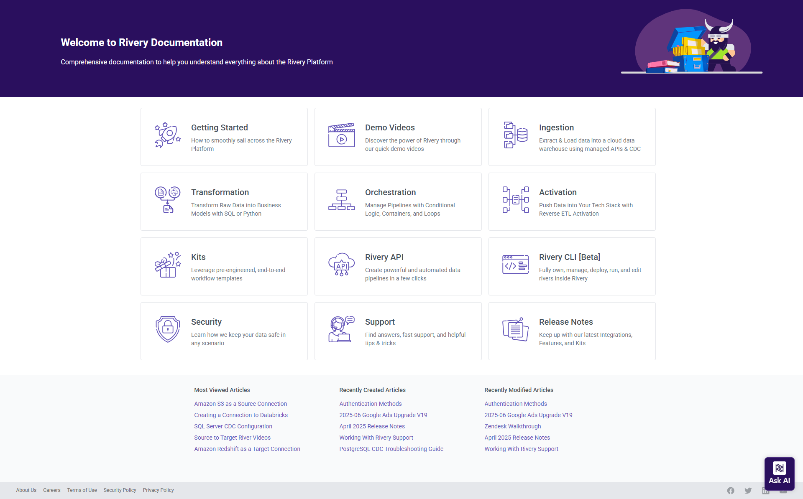Screen dimensions: 803x499
Task: Open the Demo Videos section title
Action: point(390,127)
